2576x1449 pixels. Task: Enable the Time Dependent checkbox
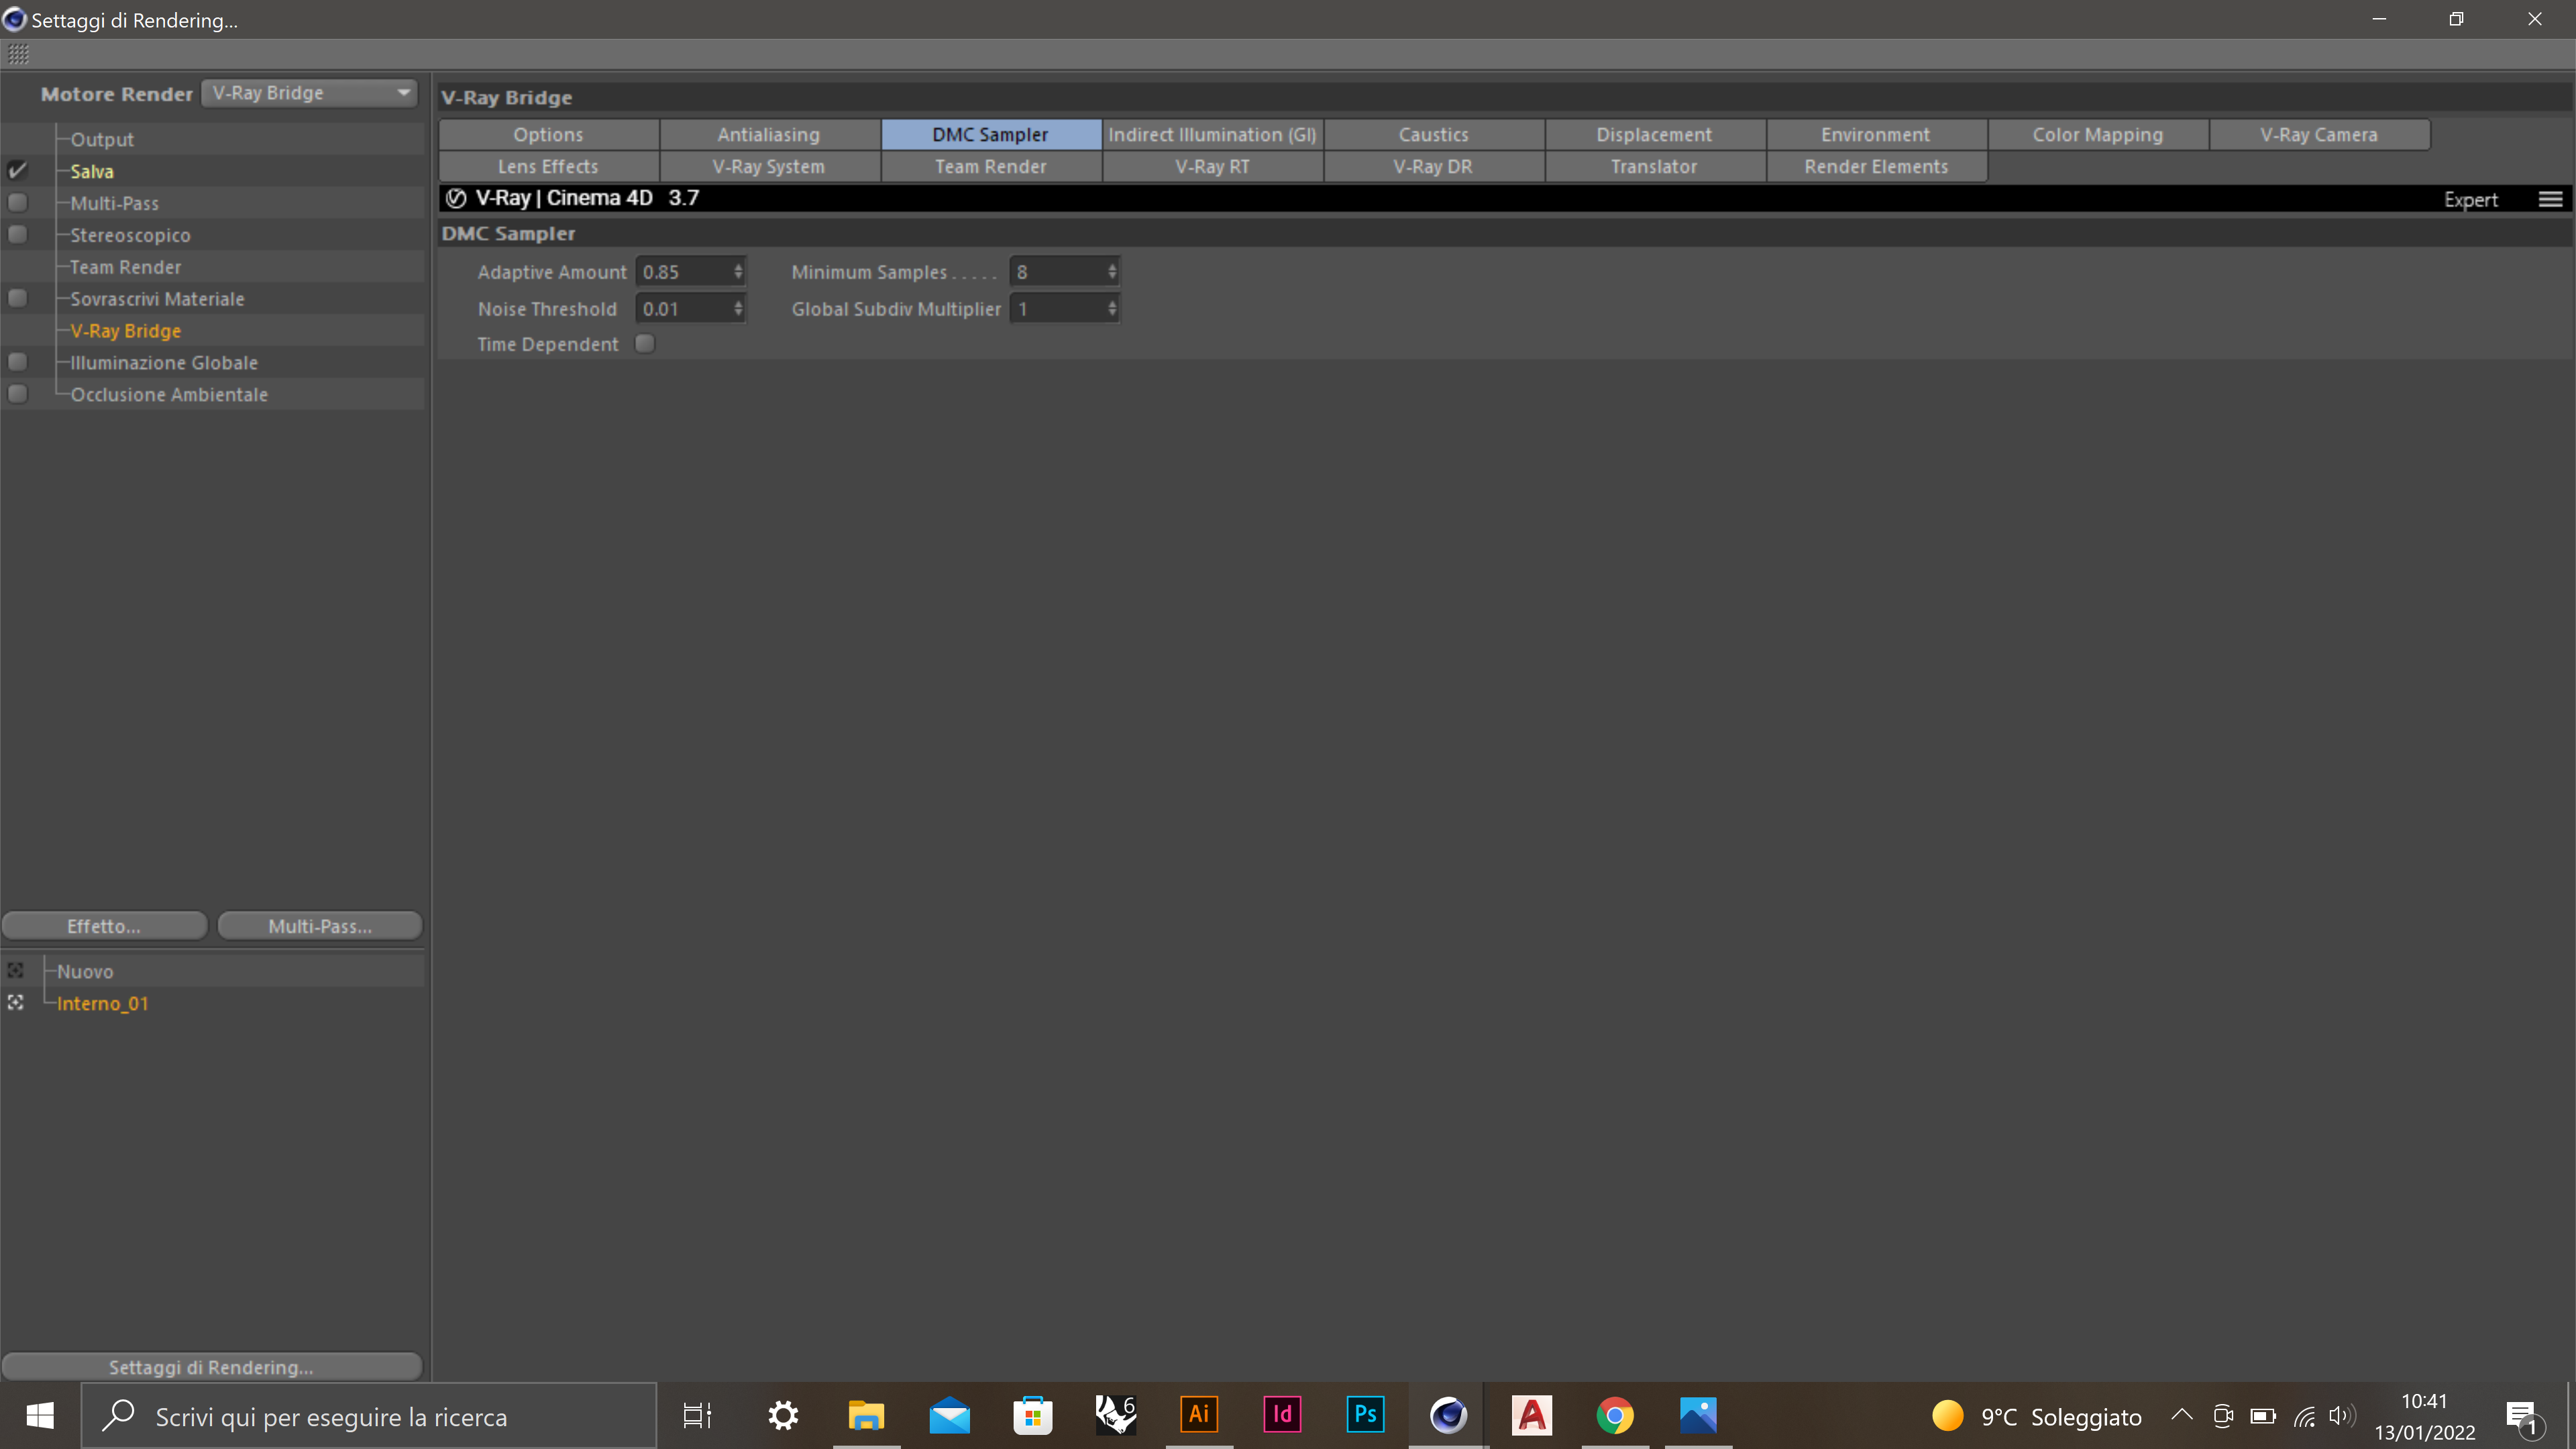click(645, 344)
